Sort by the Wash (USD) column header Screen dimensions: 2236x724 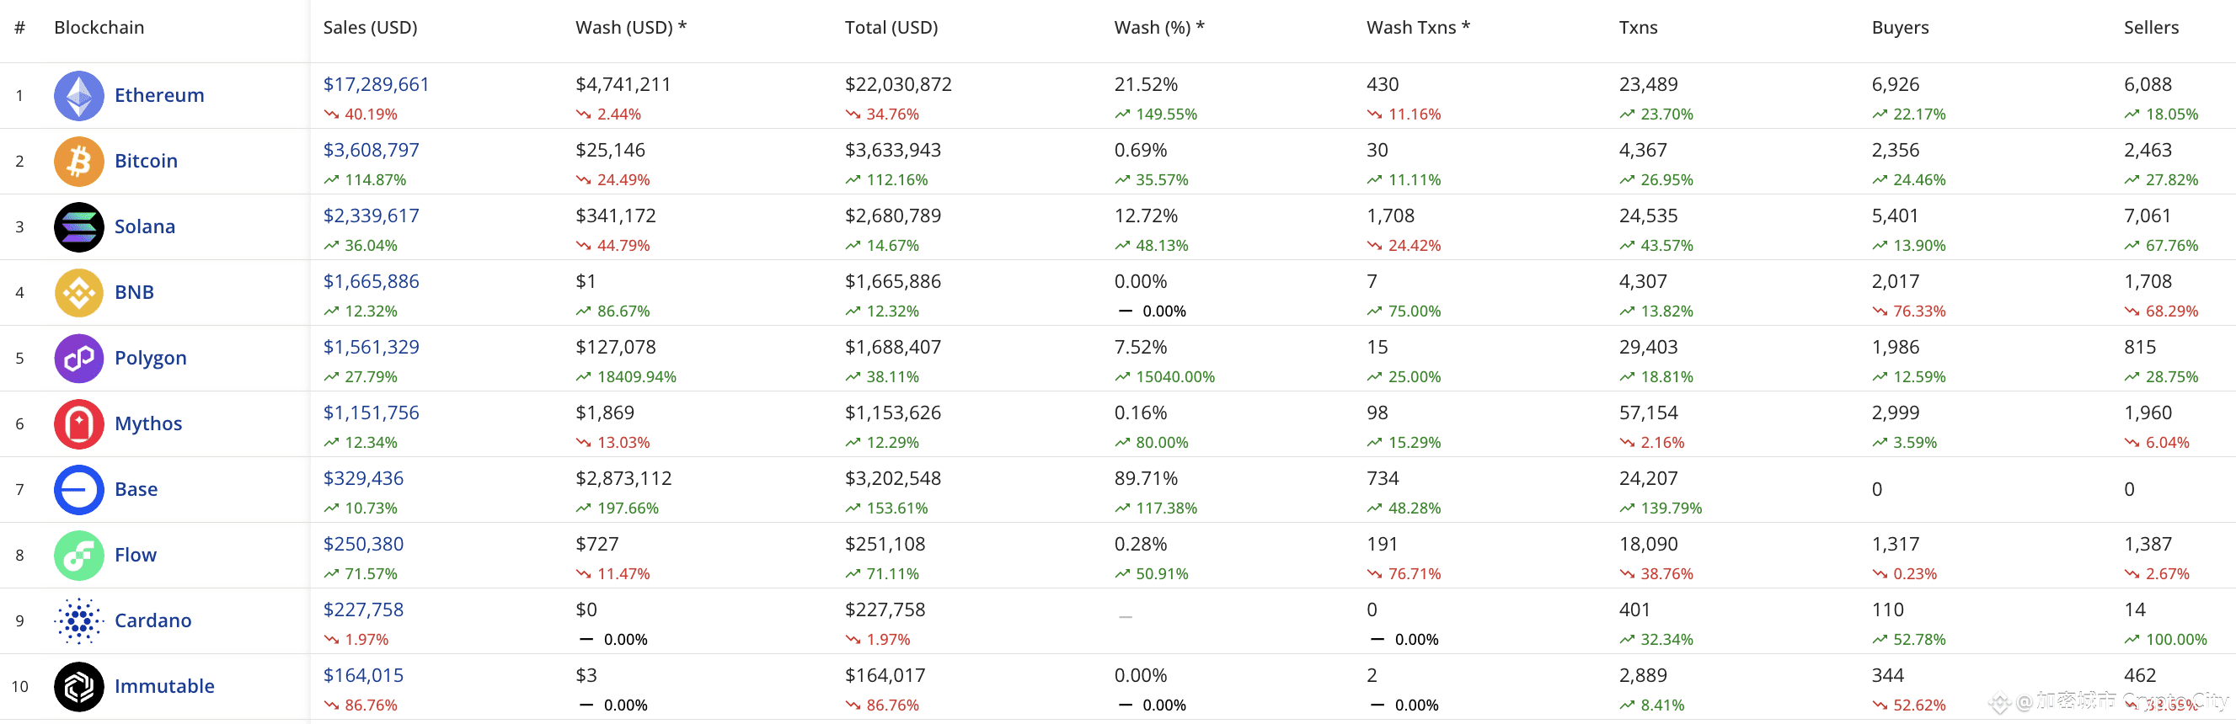(631, 28)
